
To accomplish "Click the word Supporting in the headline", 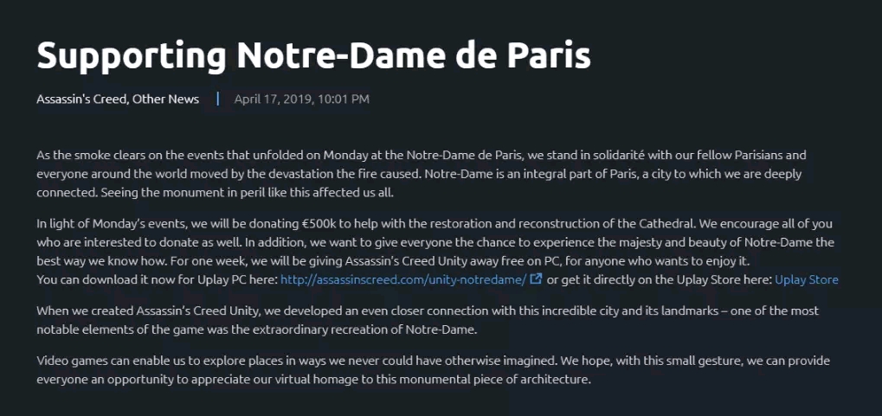I will [132, 55].
